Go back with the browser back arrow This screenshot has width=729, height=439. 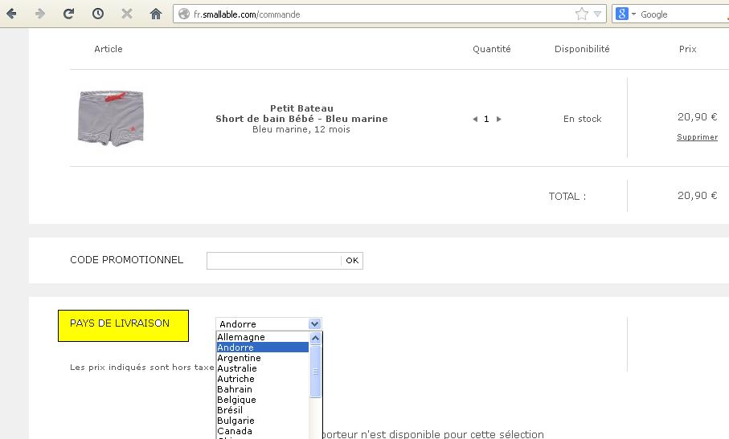point(11,14)
